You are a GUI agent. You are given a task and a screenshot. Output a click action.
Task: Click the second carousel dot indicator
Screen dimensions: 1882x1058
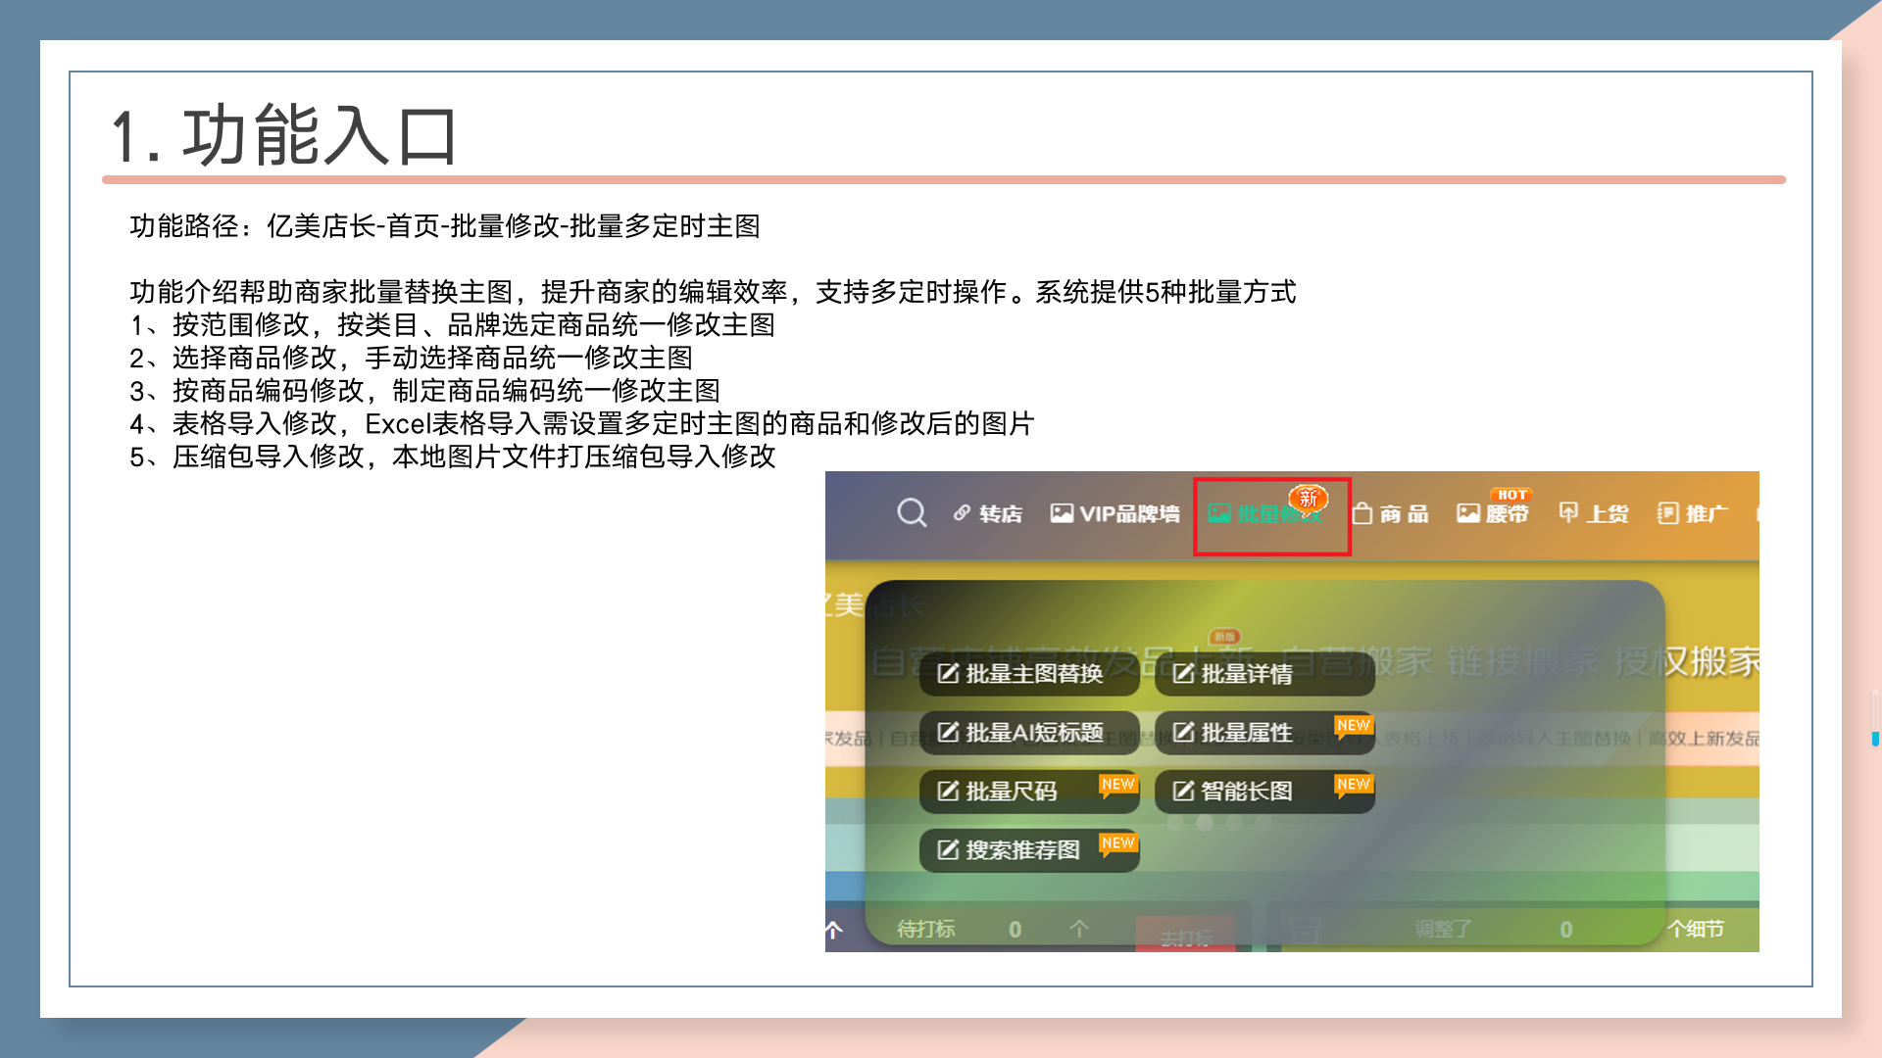click(1205, 824)
